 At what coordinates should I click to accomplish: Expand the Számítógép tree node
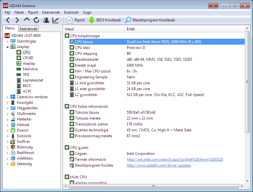[7, 41]
